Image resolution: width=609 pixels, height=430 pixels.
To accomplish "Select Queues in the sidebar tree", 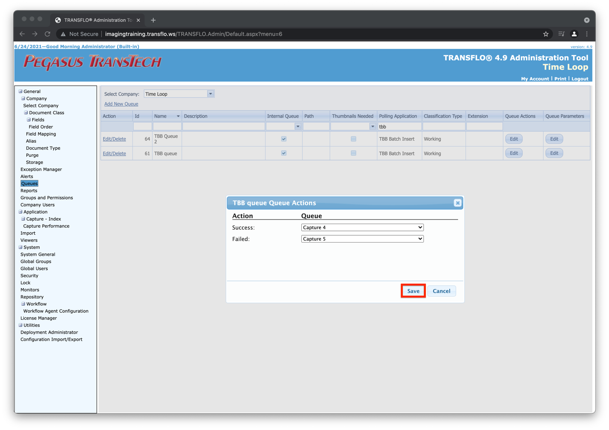I will pos(29,184).
